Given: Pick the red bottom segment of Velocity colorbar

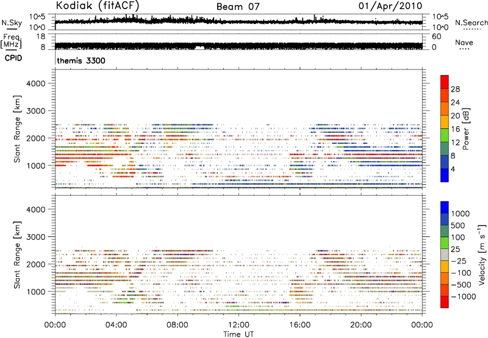Looking at the screenshot, I should pyautogui.click(x=445, y=302).
